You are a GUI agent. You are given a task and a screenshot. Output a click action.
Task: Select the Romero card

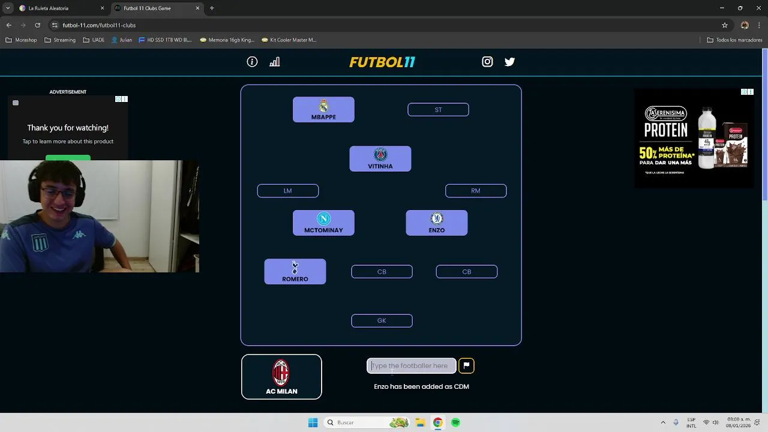(295, 272)
